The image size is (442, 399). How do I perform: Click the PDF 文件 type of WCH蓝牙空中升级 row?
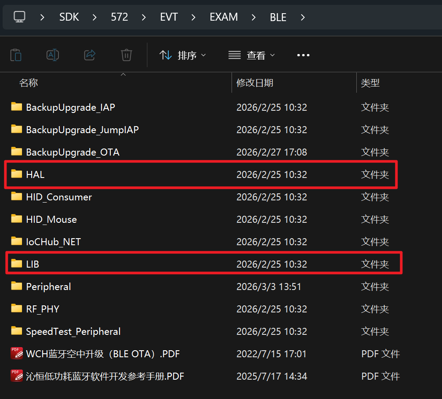[x=380, y=354]
